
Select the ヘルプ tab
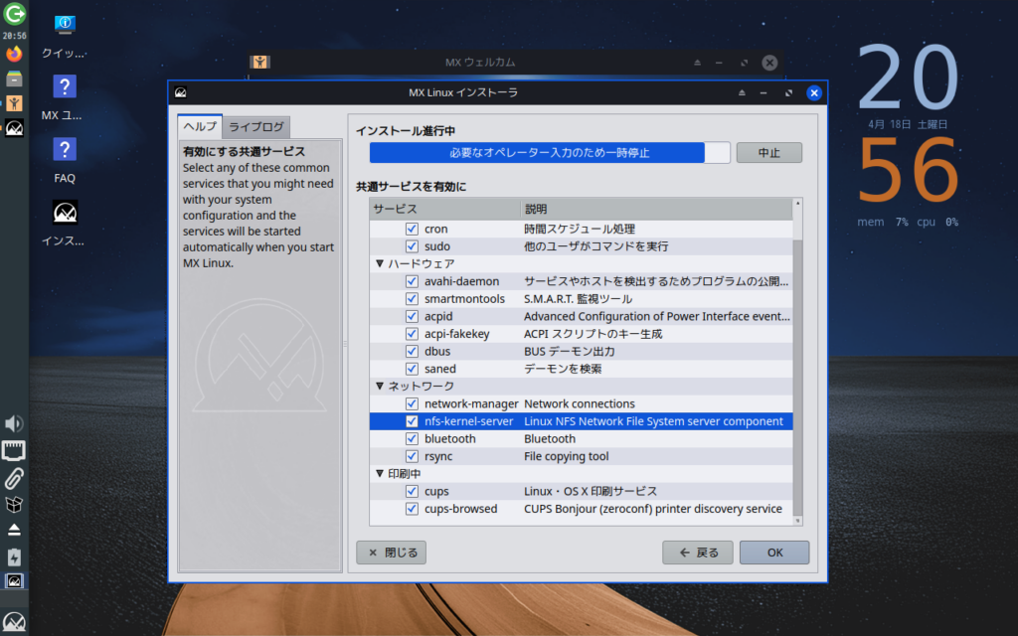coord(197,127)
